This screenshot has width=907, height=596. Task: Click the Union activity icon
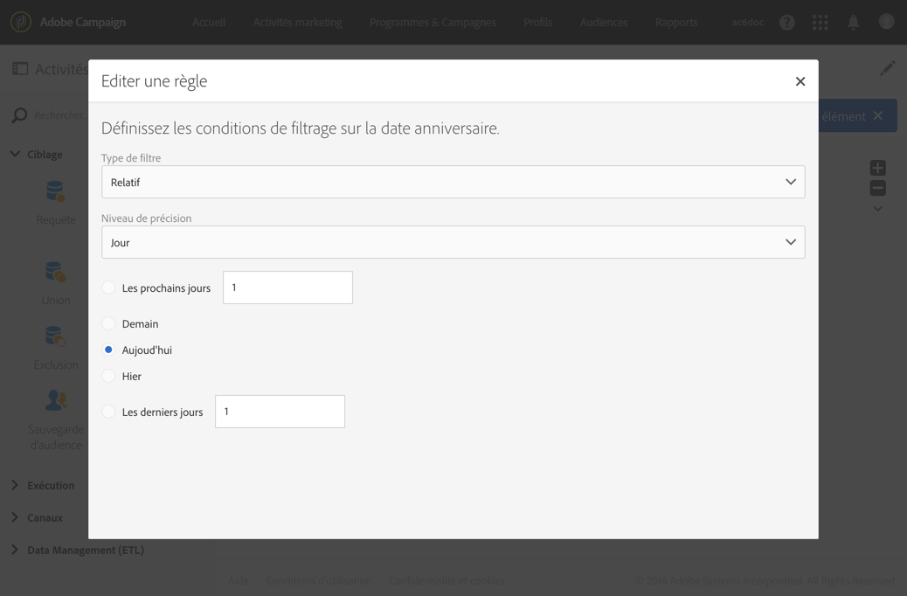click(x=56, y=273)
